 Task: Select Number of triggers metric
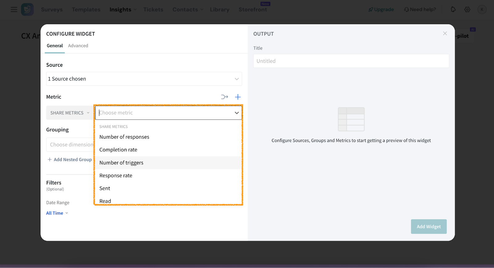[121, 163]
